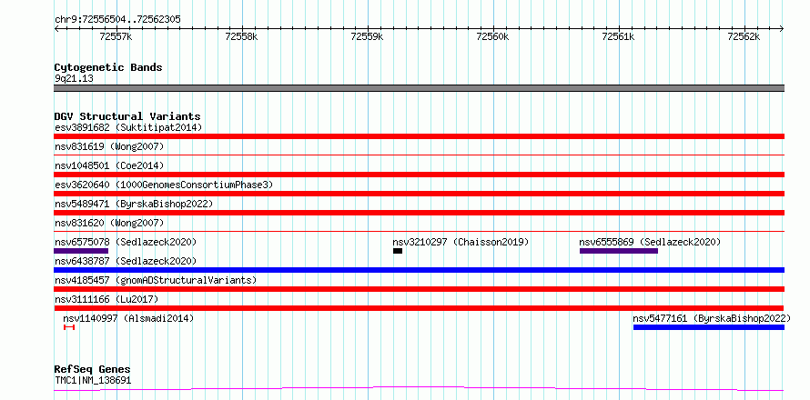Open esv3620640 (1000GenomesConsortiumPhase3) entry
Screen dimensions: 810x400
coord(164,185)
